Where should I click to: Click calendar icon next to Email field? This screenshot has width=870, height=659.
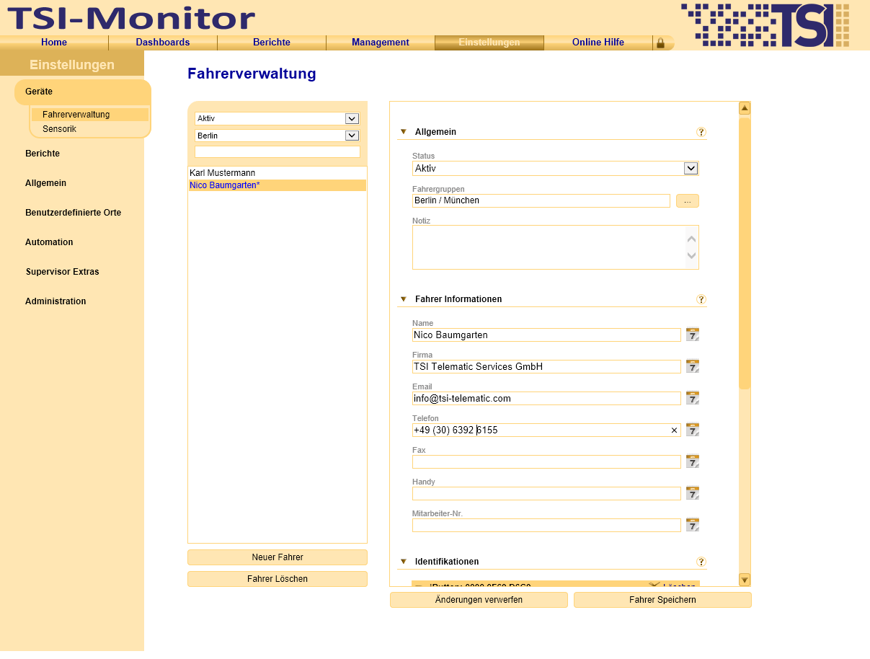click(692, 398)
